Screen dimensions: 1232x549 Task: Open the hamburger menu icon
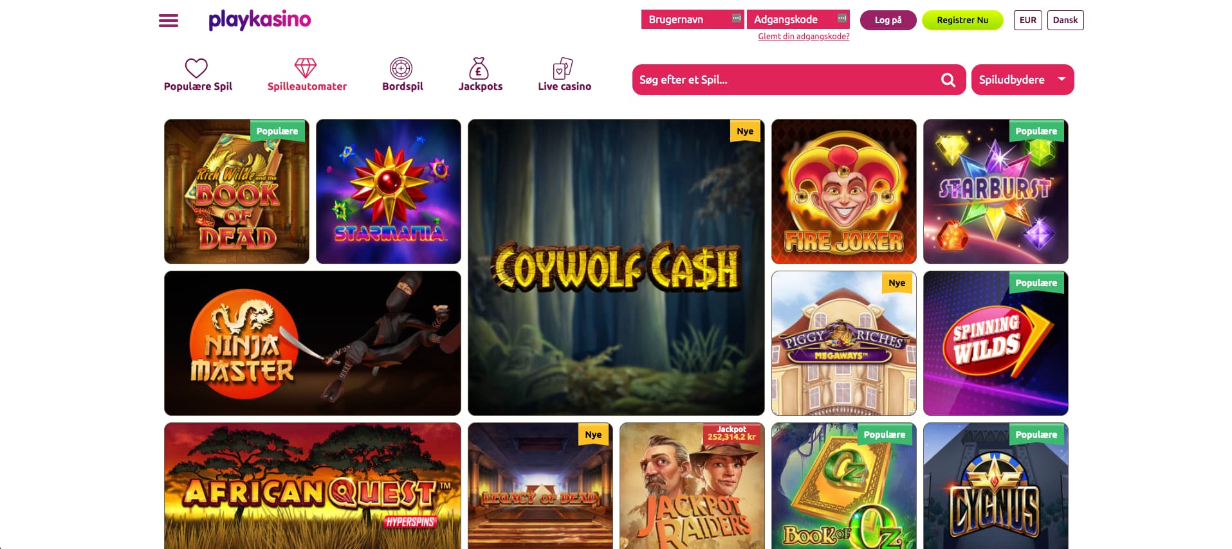[x=169, y=21]
